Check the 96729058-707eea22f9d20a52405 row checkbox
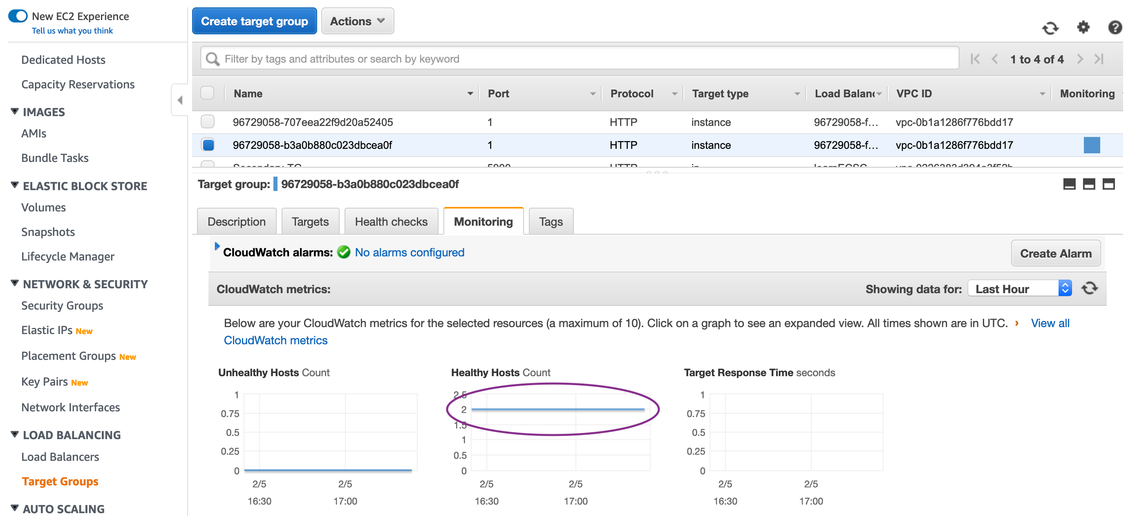 point(208,122)
